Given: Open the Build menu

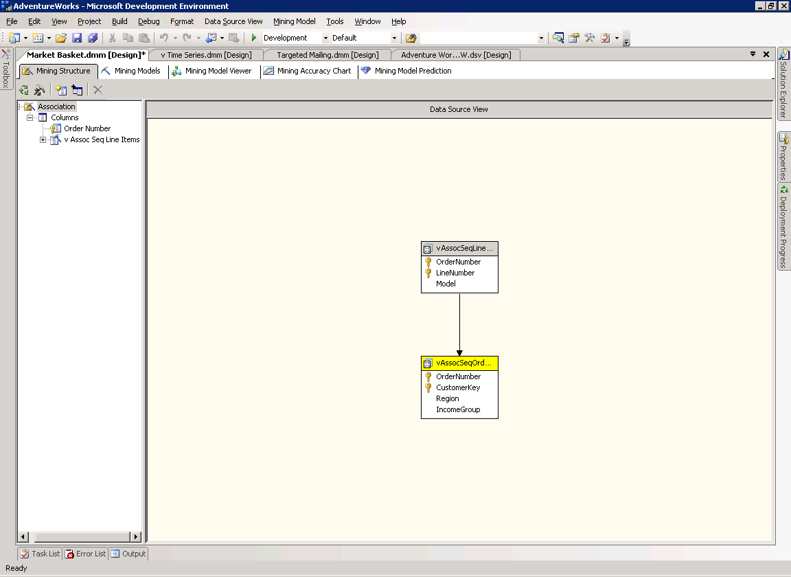Looking at the screenshot, I should [x=119, y=21].
